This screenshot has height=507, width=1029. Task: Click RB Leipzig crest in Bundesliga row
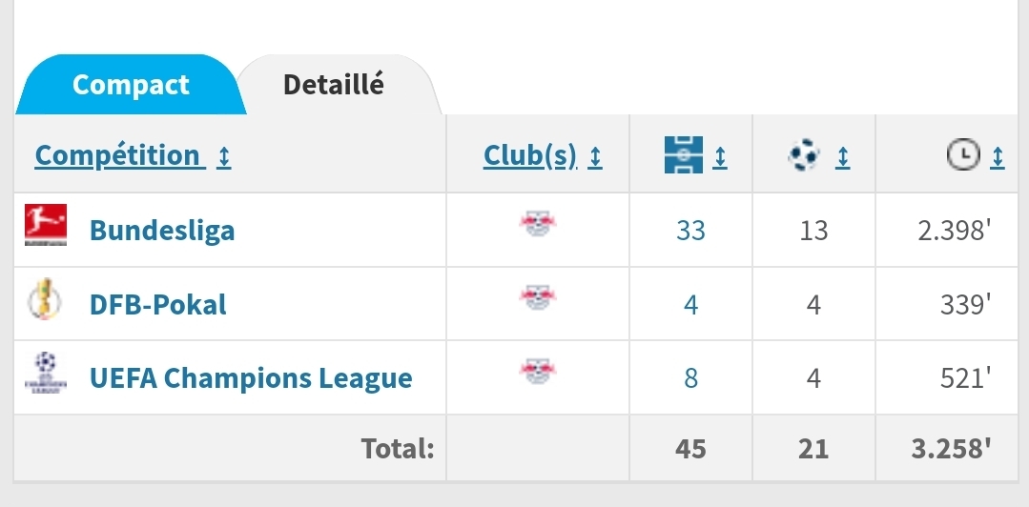coord(538,226)
